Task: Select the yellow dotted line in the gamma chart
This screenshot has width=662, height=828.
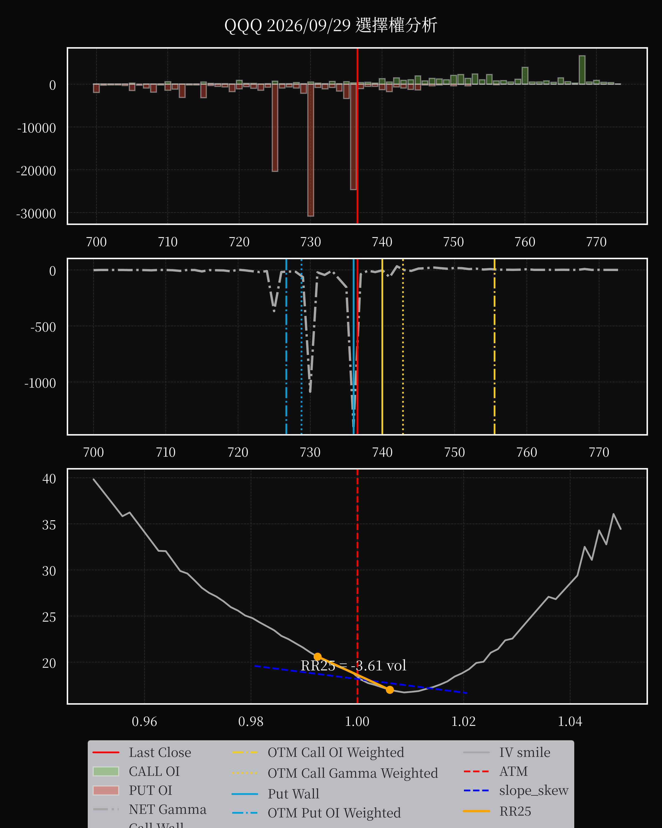Action: click(x=403, y=346)
